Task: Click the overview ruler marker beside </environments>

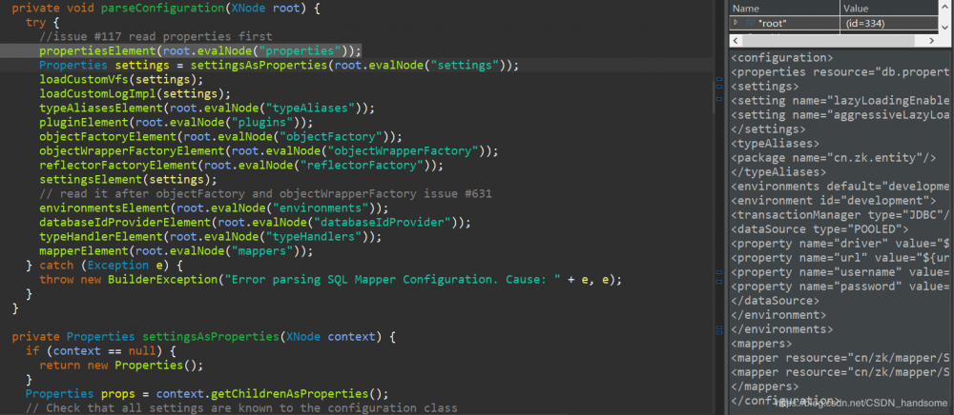Action: pyautogui.click(x=719, y=328)
